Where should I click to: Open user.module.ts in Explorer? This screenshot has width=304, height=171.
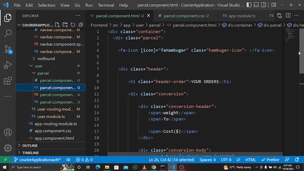[51, 116]
